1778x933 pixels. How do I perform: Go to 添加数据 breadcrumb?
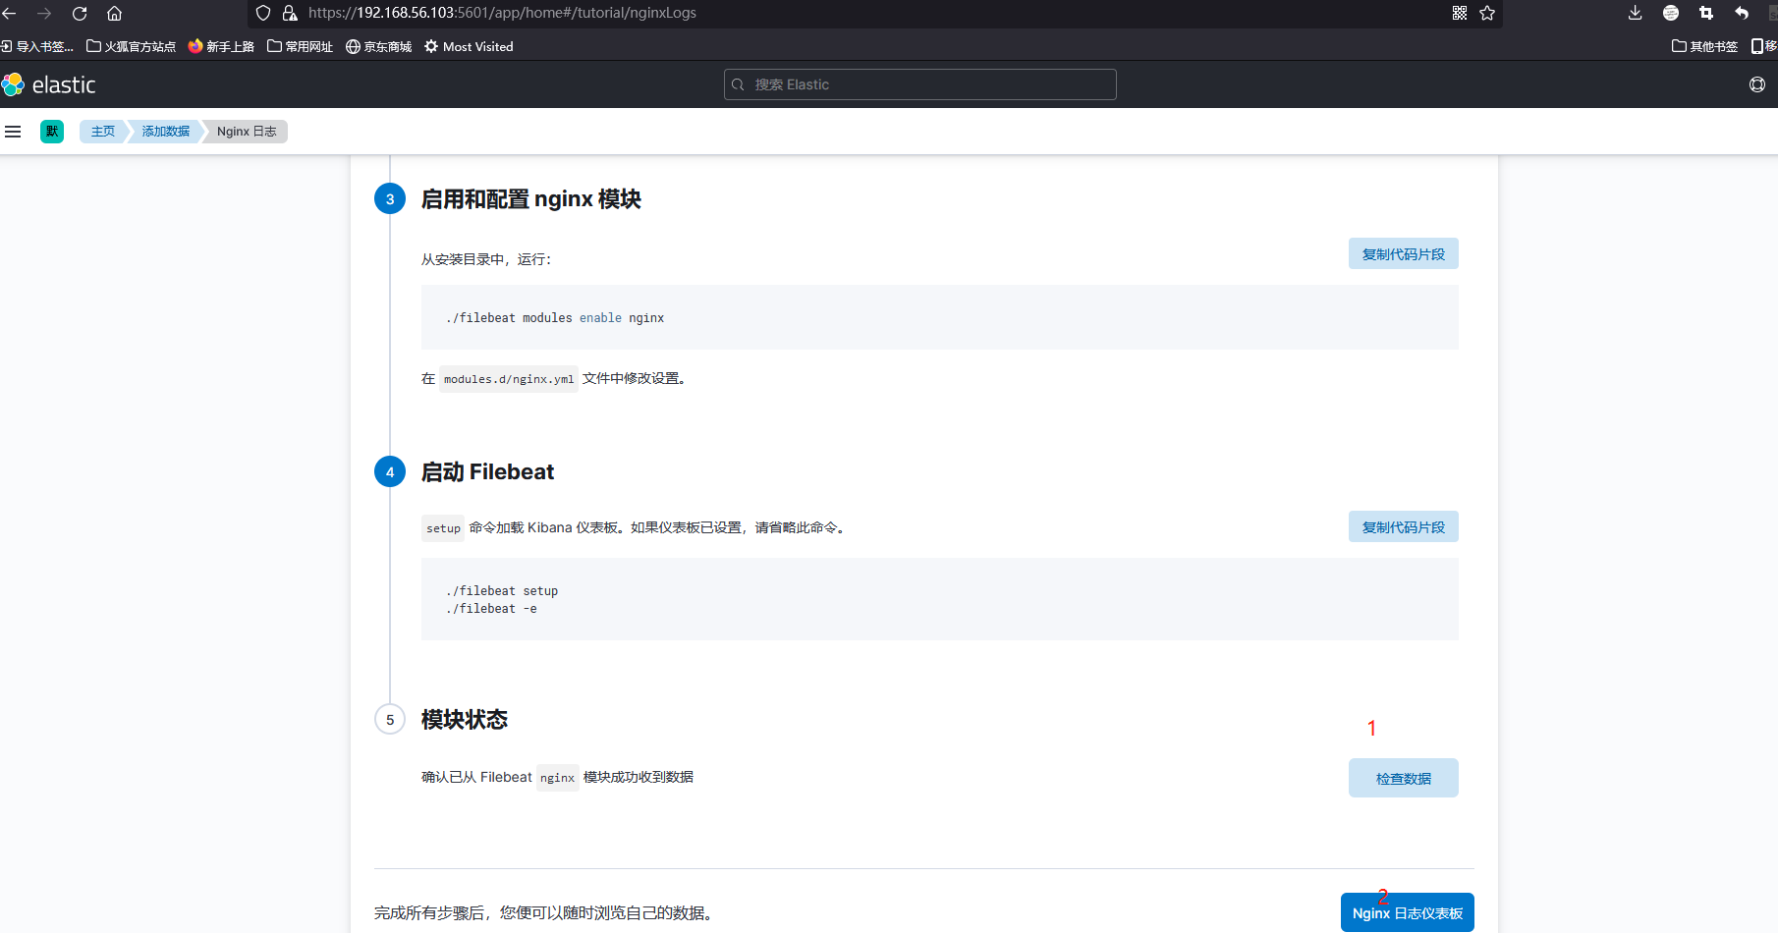[165, 132]
